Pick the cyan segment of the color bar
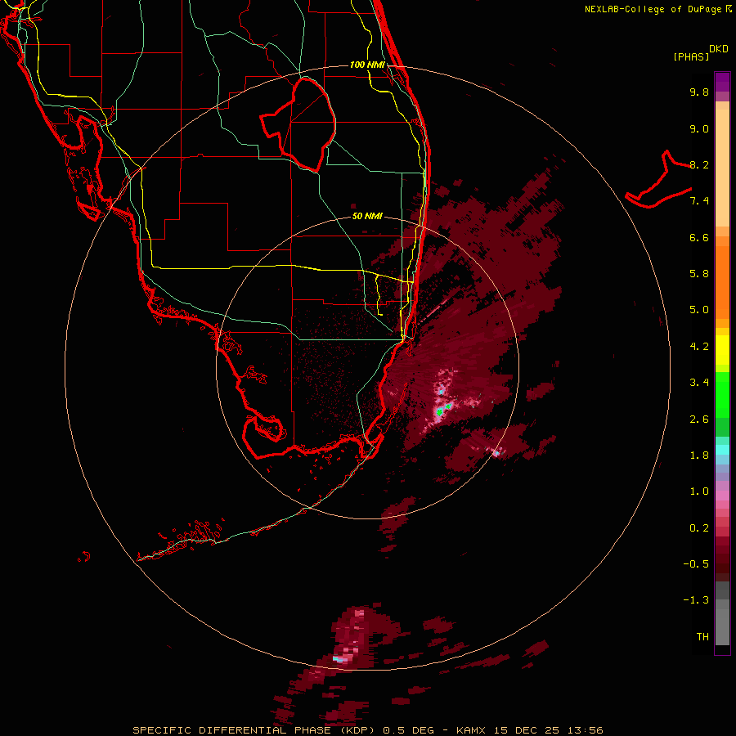 pyautogui.click(x=722, y=450)
